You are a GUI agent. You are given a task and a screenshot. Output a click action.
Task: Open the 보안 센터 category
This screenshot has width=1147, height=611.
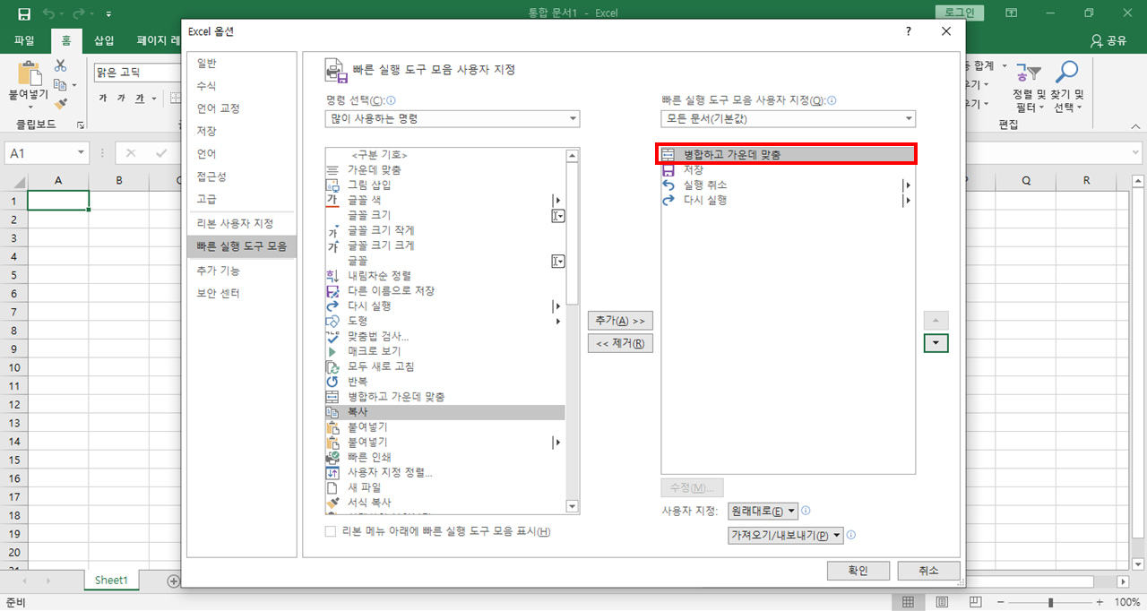[x=241, y=293]
